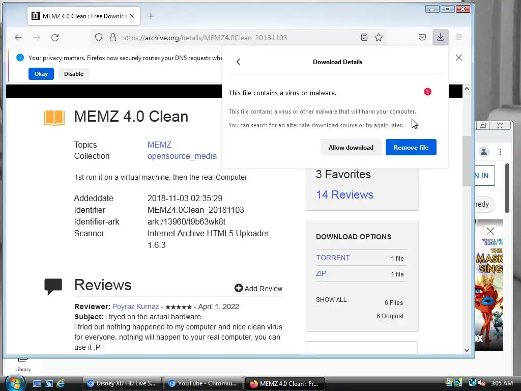The image size is (521, 391).
Task: Click the site security padlock icon
Action: pos(113,37)
